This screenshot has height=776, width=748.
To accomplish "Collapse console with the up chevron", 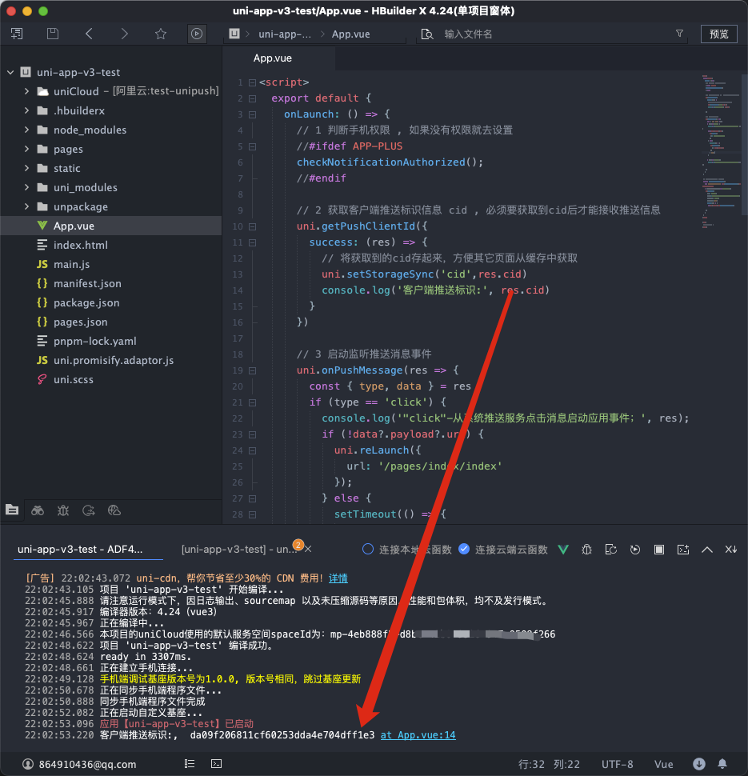I will coord(707,550).
